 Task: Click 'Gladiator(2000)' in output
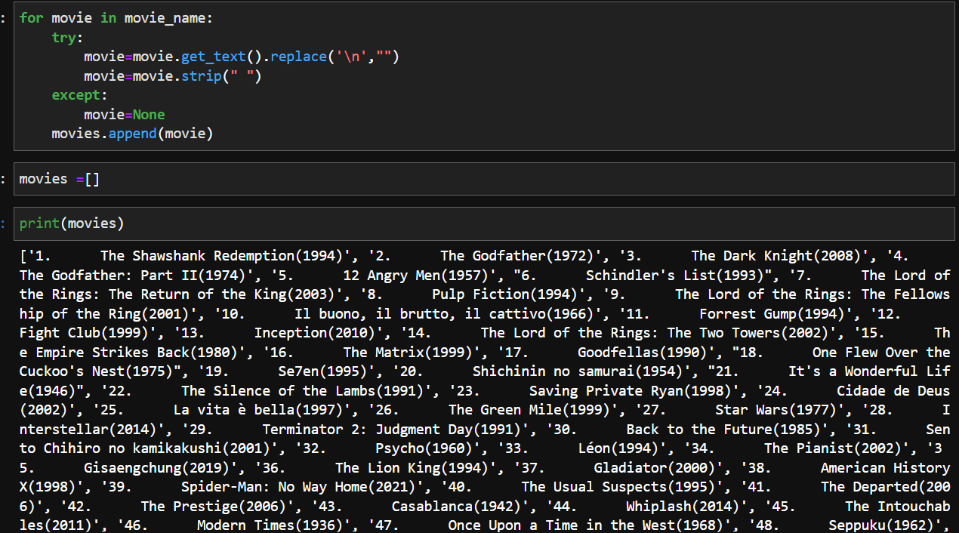click(654, 468)
